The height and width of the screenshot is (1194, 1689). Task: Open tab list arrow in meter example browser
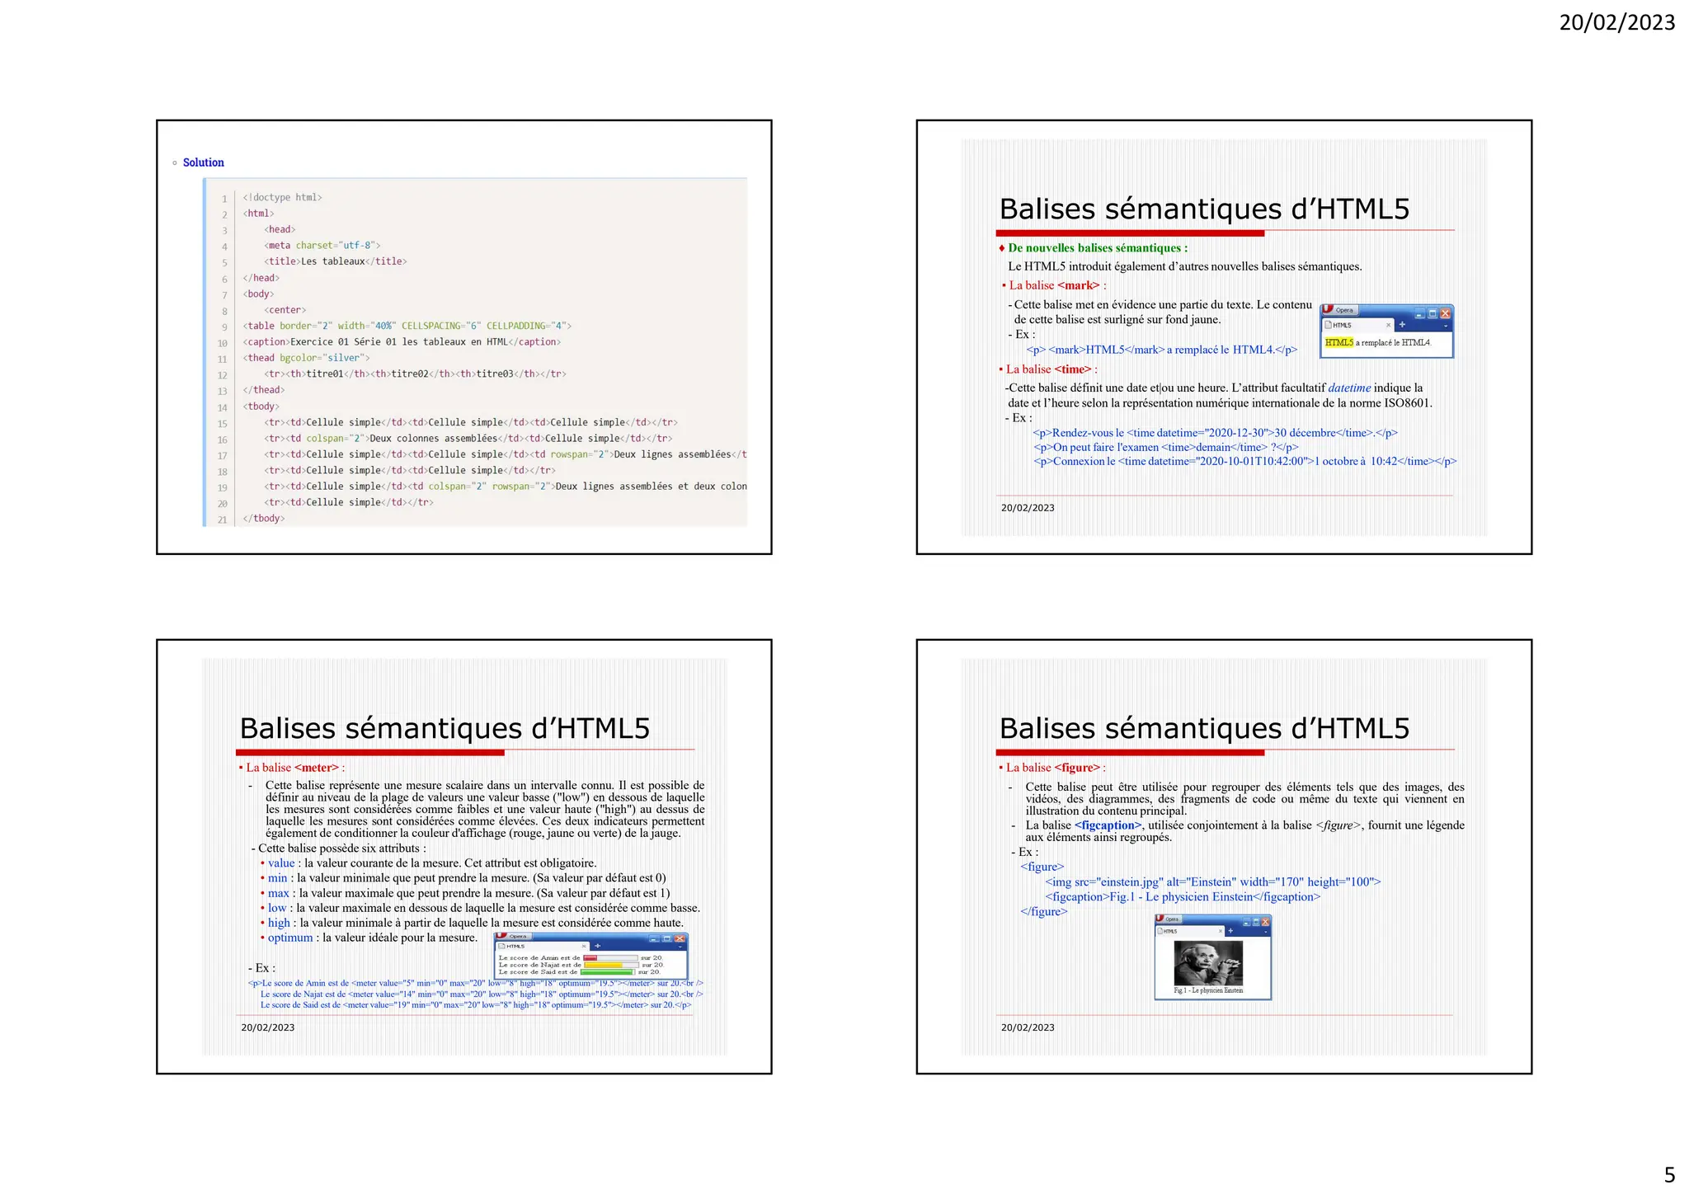[680, 947]
